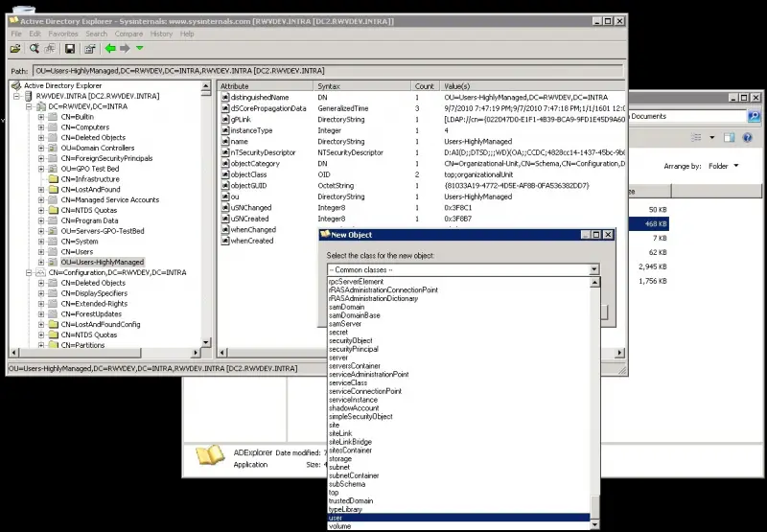This screenshot has width=767, height=532.
Task: Open the green history dropdown arrow
Action: (x=140, y=48)
